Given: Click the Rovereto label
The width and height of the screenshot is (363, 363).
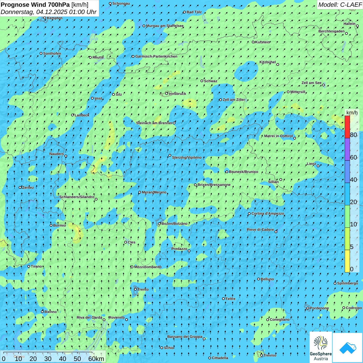Looking at the screenshot, I should pos(117,318).
